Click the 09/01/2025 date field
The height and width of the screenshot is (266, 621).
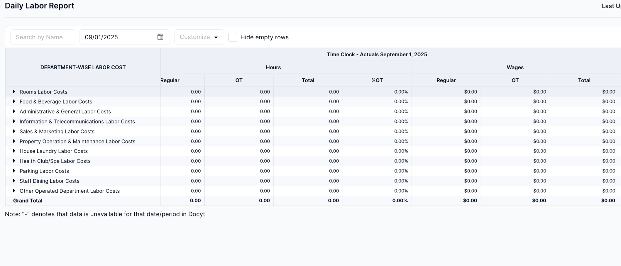click(x=118, y=37)
